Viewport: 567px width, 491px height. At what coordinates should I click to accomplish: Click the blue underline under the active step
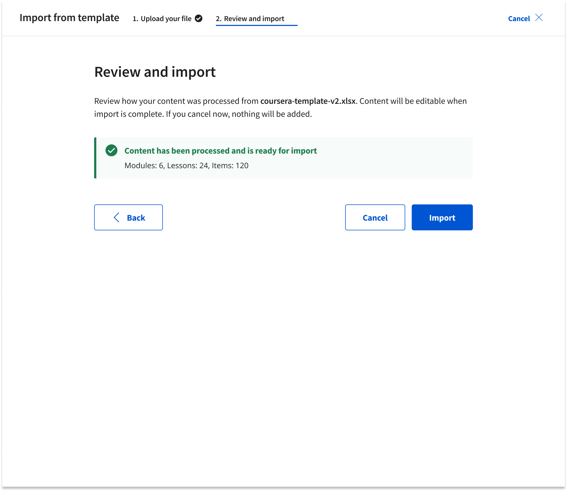pyautogui.click(x=256, y=25)
